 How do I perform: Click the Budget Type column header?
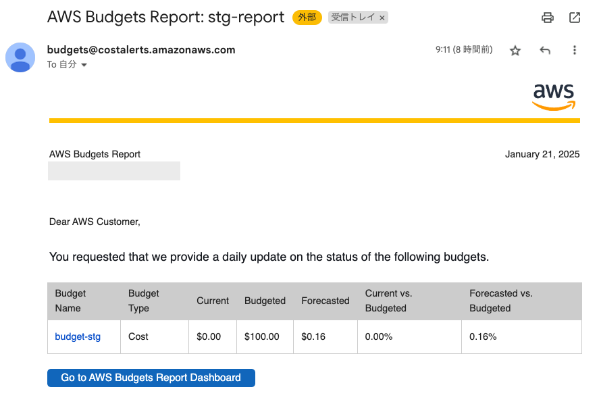155,301
